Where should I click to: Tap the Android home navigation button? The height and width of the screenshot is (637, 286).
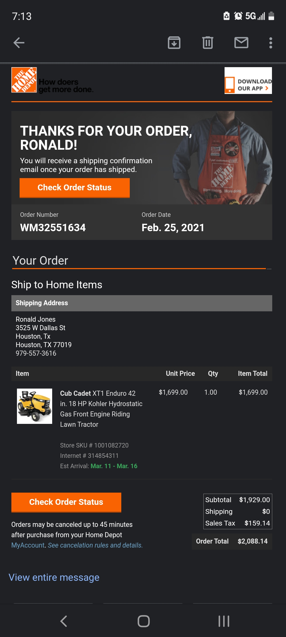pyautogui.click(x=144, y=621)
